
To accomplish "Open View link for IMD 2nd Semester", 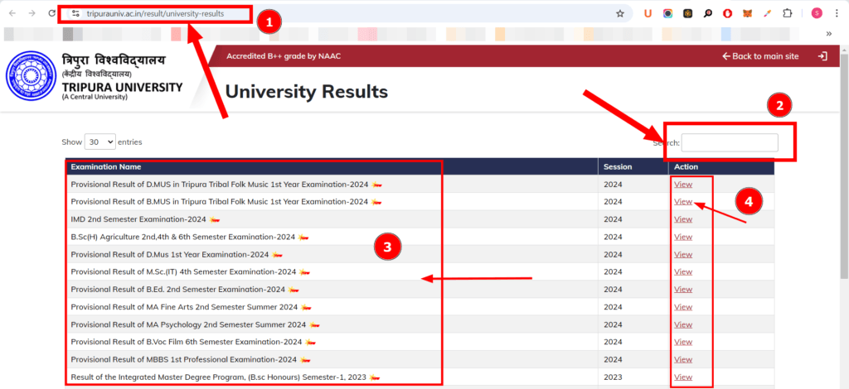I will coord(683,219).
